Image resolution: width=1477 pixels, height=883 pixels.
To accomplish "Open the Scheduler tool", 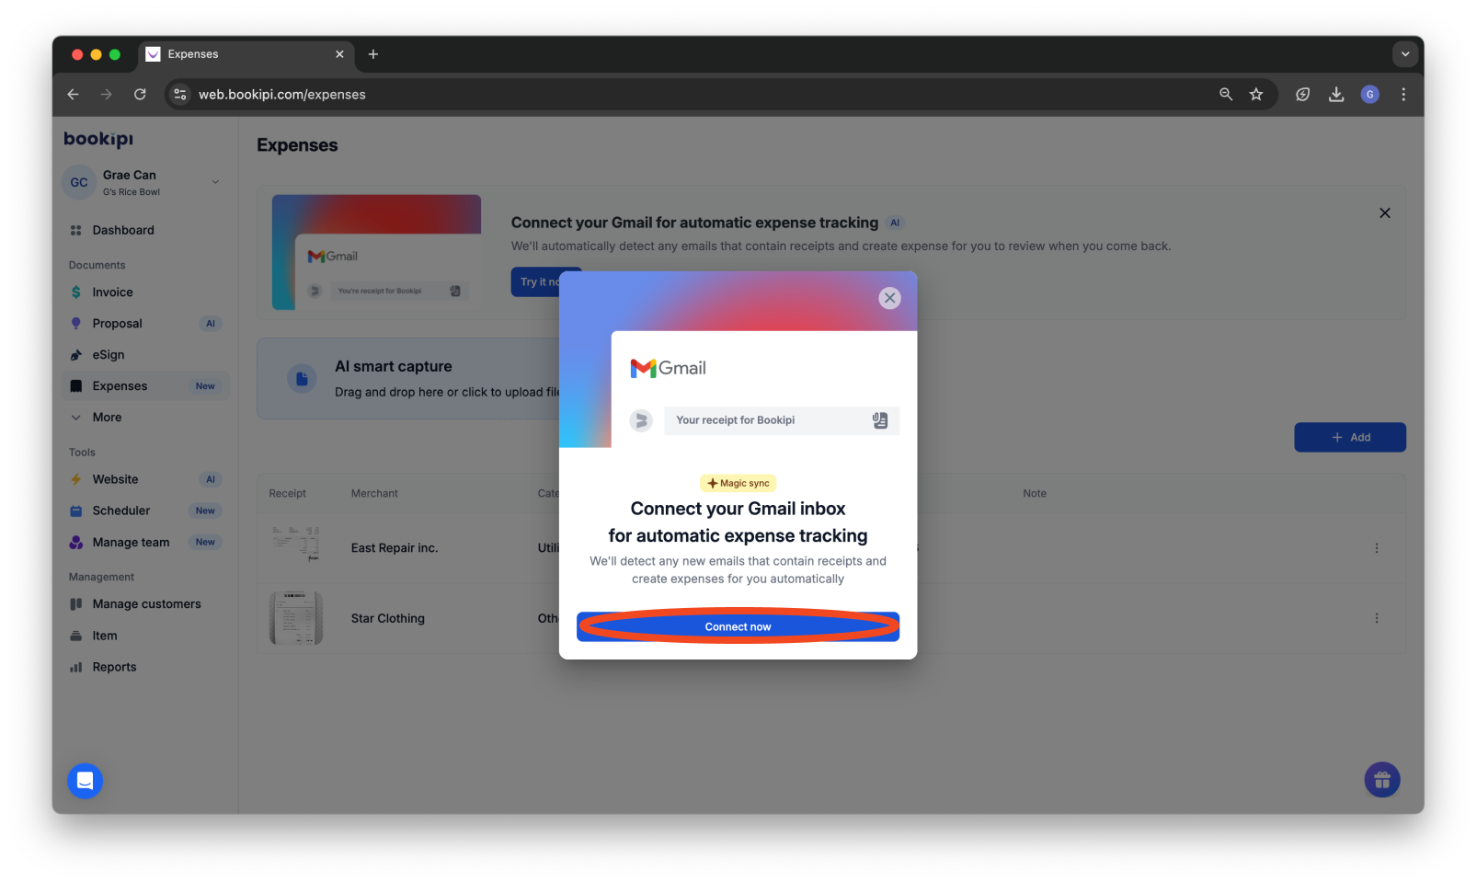I will coord(76,510).
